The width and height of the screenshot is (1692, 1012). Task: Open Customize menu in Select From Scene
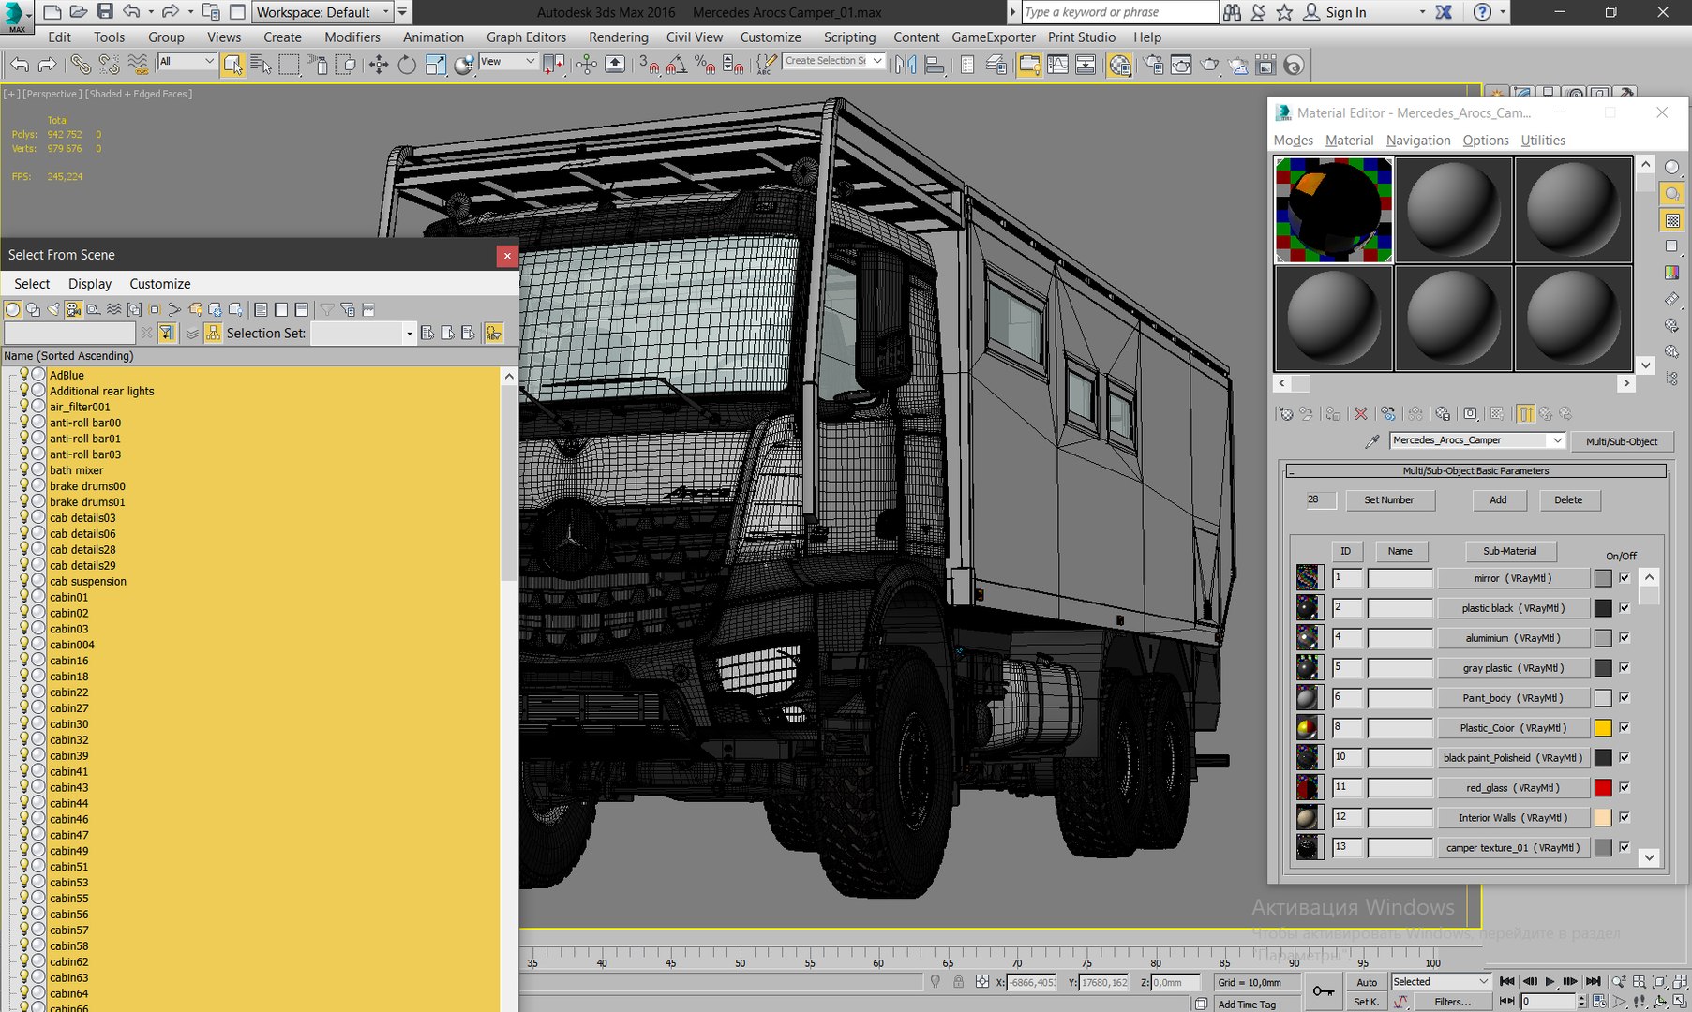coord(159,284)
